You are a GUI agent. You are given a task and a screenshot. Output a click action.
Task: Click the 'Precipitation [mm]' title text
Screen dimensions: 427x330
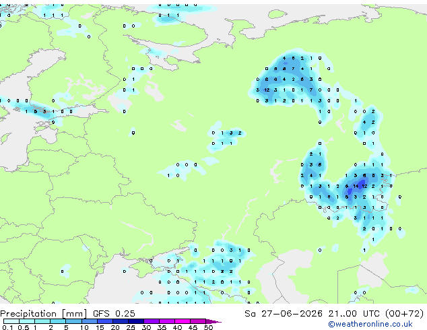(44, 314)
